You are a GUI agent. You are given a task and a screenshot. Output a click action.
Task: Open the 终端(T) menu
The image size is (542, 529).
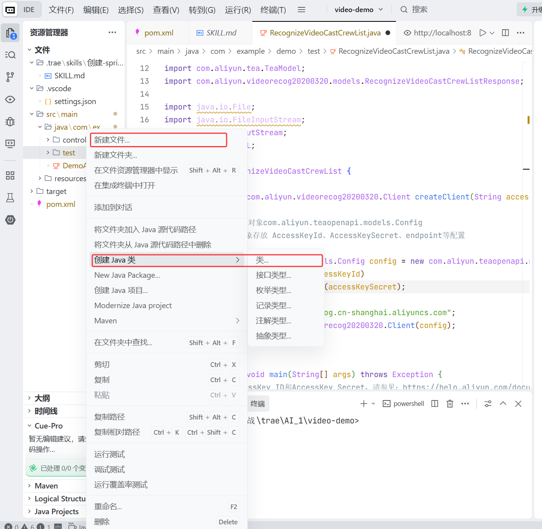point(273,10)
